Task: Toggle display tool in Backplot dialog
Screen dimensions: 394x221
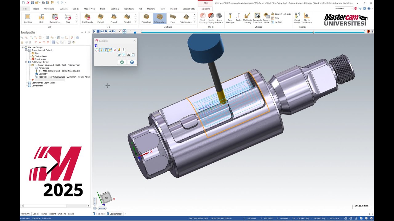Action: 101,50
